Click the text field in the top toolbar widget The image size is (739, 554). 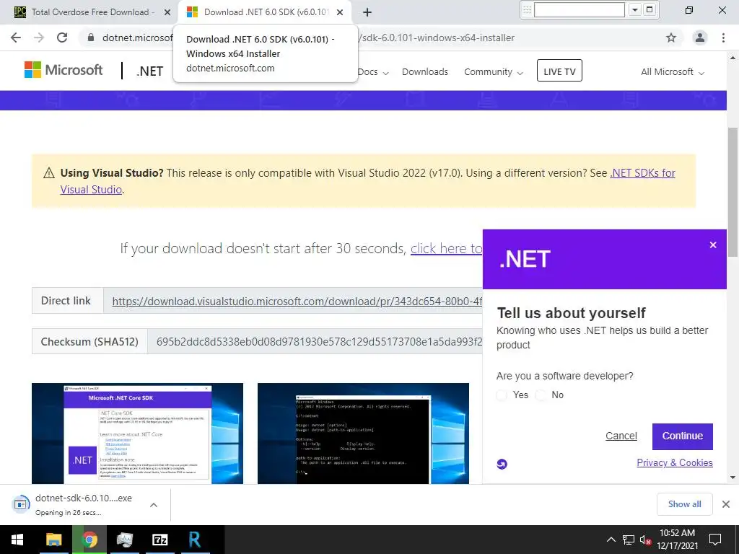(x=580, y=9)
